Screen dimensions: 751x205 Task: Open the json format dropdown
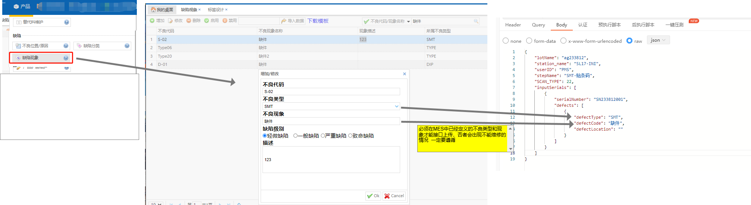click(x=659, y=40)
